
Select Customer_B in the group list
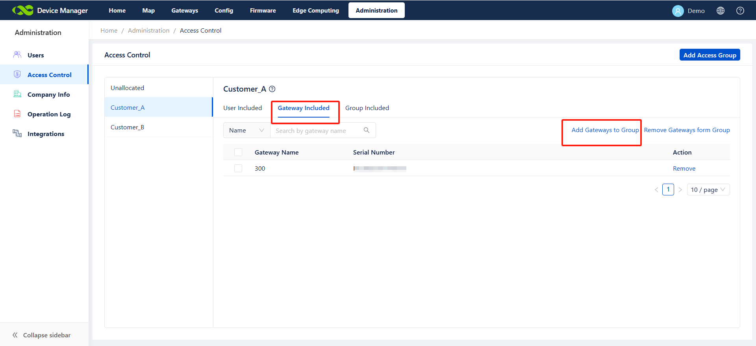tap(127, 127)
